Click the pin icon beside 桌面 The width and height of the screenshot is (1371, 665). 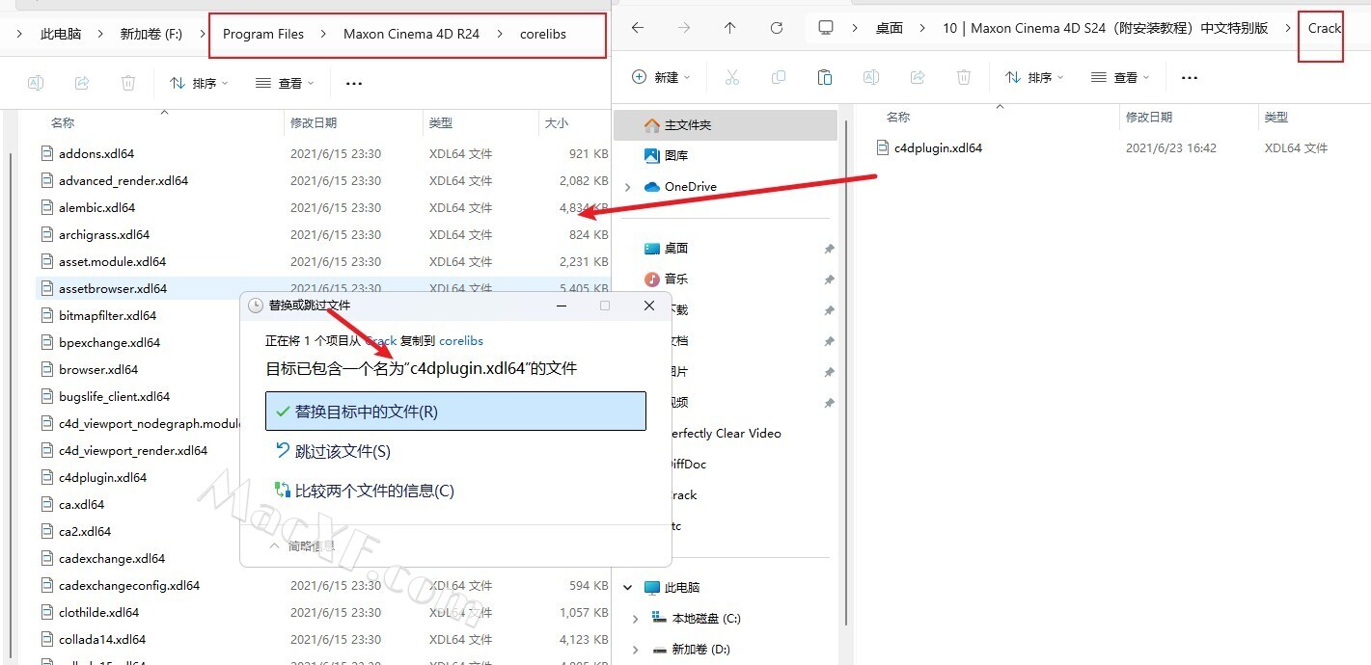coord(829,249)
